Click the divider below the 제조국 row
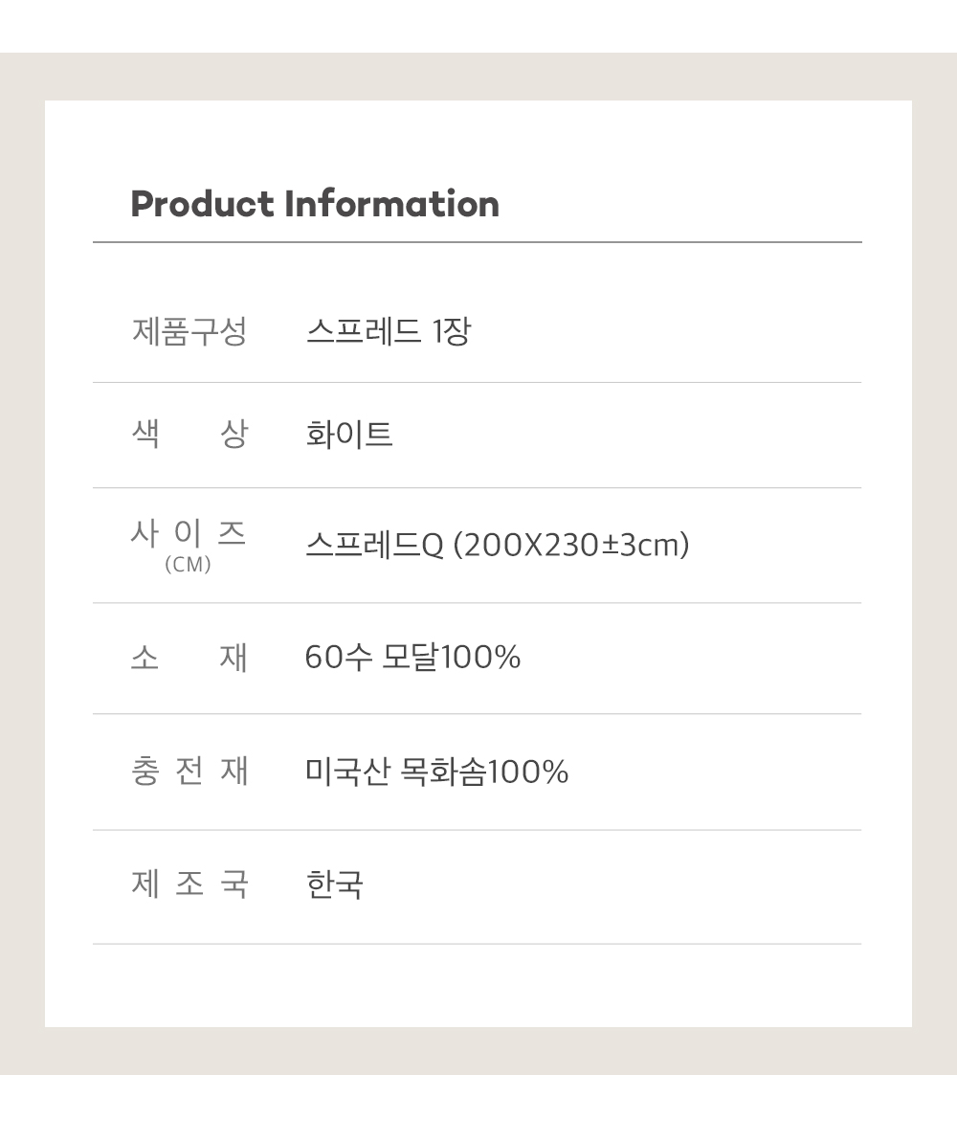 point(477,944)
